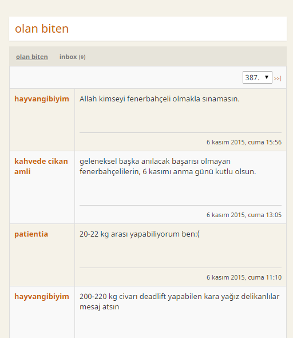Open hayvangibiyim link beside deadlift message
This screenshot has height=338, width=293.
pos(42,297)
